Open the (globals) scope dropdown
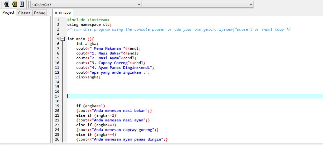323x145 pixels. [x=86, y=4]
